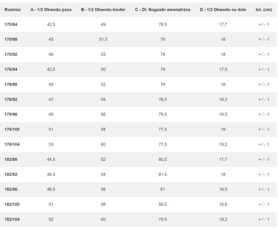Select size 176/92 in the table

pos(11,99)
